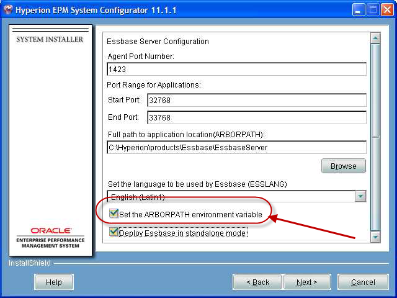Screen dimensions: 397x298
Task: Click the Essbase Server Configuration heading
Action: (x=158, y=42)
